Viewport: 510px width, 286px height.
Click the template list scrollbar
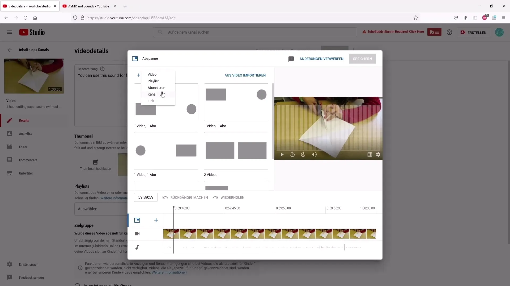(x=273, y=121)
